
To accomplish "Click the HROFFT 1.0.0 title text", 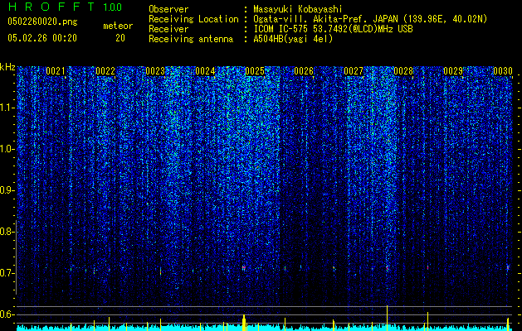I will [x=65, y=7].
